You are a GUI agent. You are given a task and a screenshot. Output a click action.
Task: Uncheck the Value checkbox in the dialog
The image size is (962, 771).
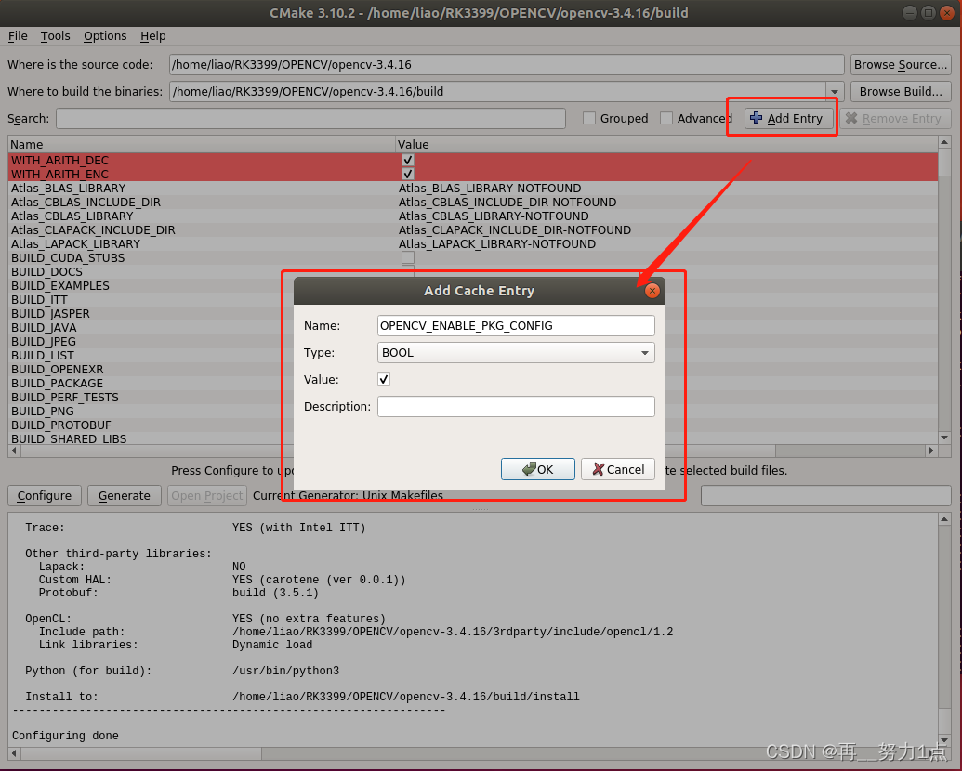click(383, 379)
